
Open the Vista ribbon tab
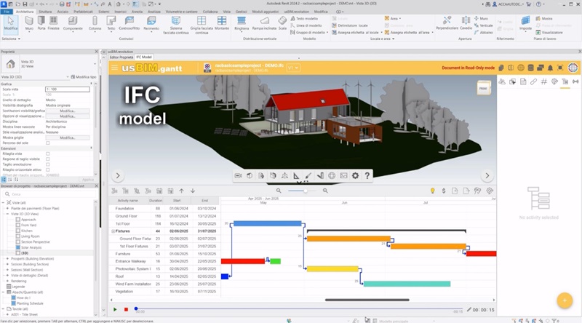coord(226,12)
